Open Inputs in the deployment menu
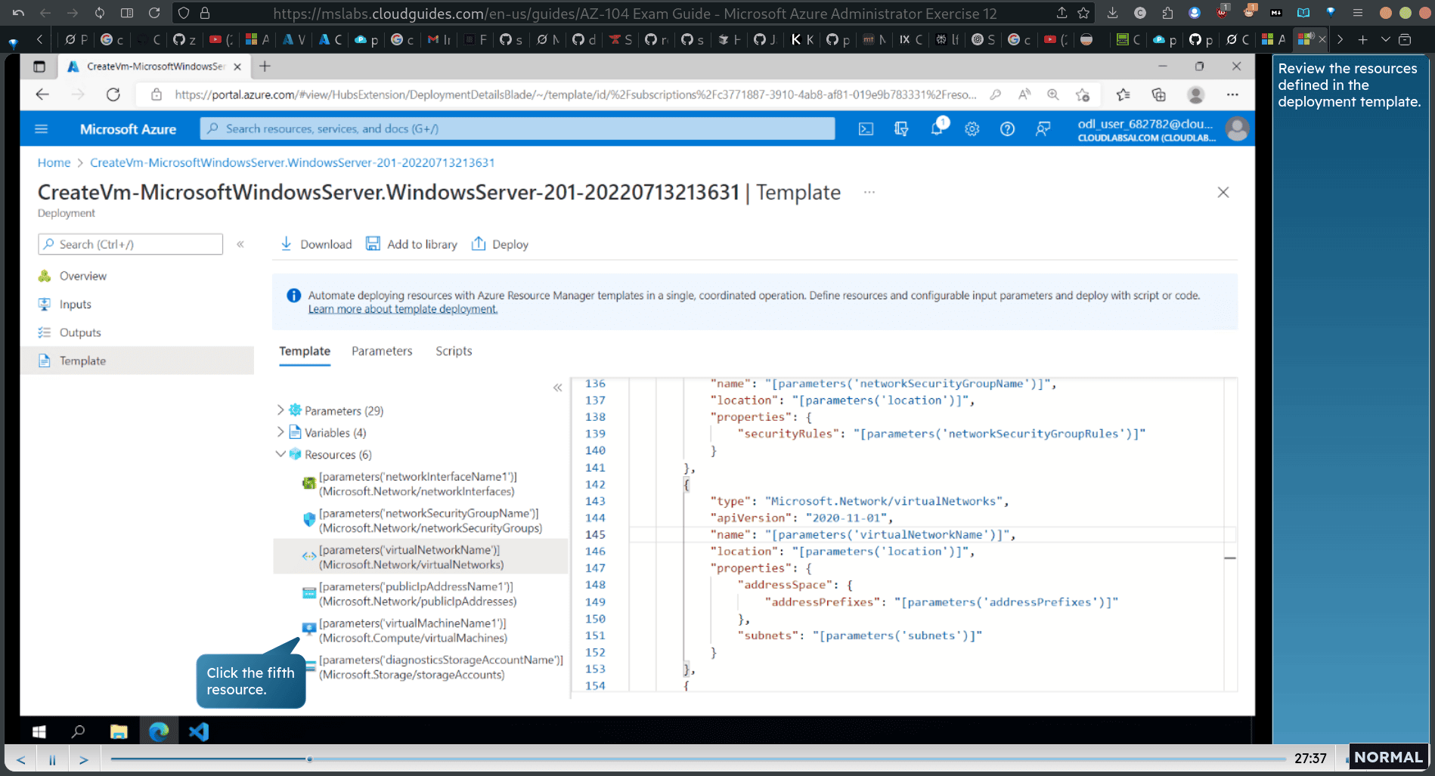Image resolution: width=1435 pixels, height=776 pixels. tap(76, 305)
